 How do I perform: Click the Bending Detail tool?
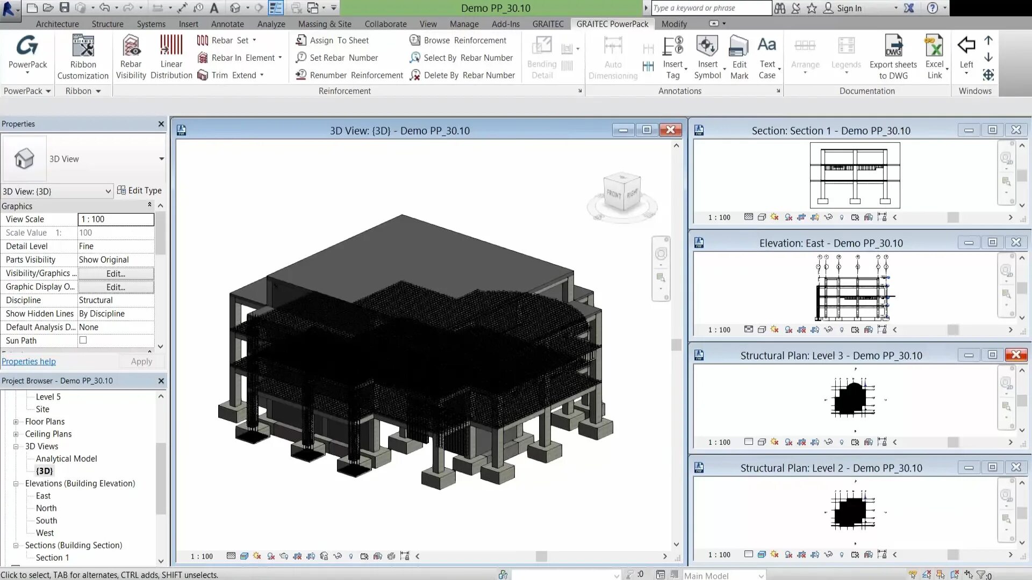coord(542,57)
